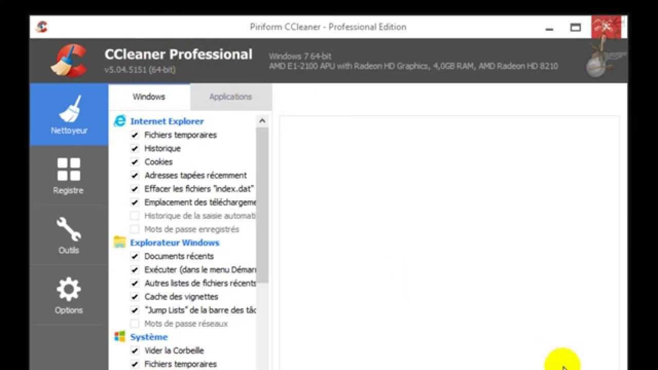
Task: Toggle Exécuter dans le menu Démarrer checkbox
Action: click(x=135, y=270)
